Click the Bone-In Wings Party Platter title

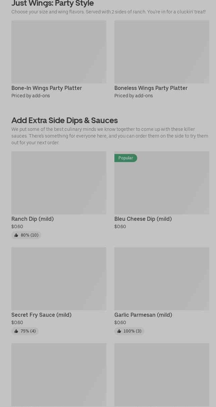point(47,88)
